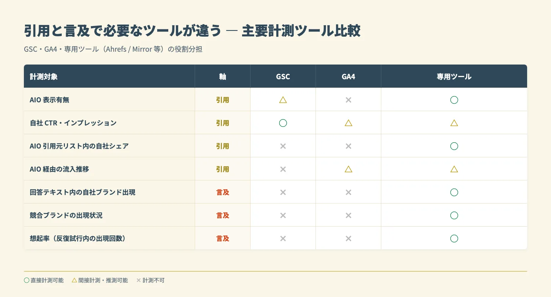
Task: Select the 専用ツール circle for AIO 引用元リスト内の自社シェア
Action: (x=454, y=146)
